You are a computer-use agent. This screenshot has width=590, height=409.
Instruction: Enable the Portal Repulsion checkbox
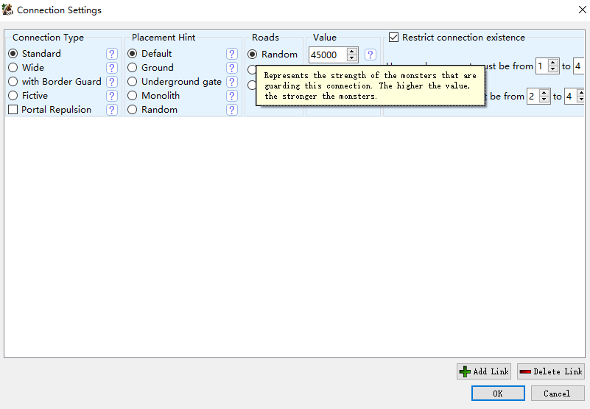click(x=13, y=110)
